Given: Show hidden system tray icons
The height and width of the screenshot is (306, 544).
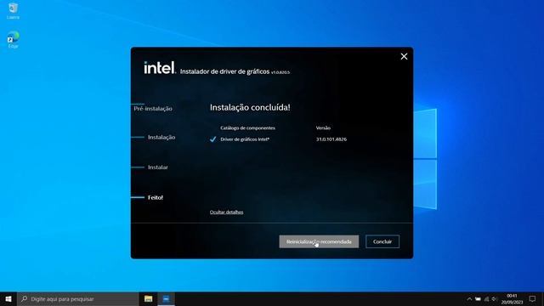Looking at the screenshot, I should point(469,299).
